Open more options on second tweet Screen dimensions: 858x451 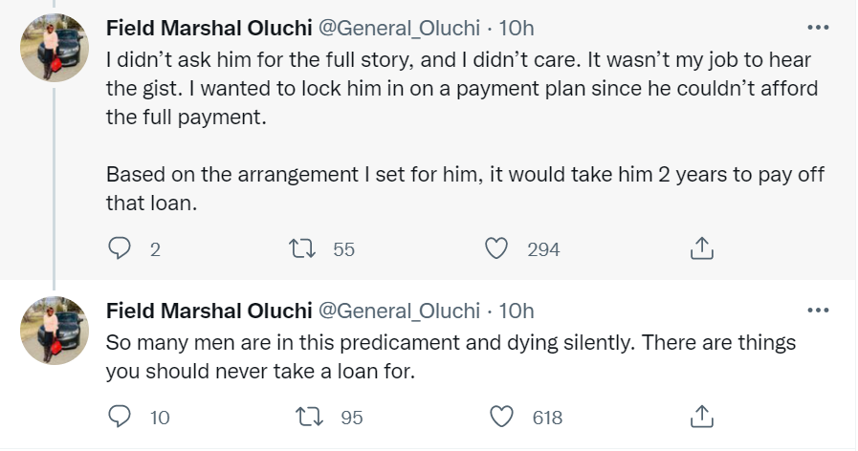coord(818,311)
